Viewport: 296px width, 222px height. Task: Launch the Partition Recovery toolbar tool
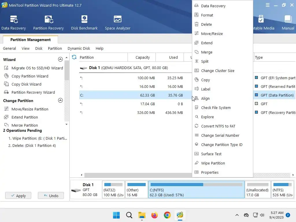pos(48,23)
